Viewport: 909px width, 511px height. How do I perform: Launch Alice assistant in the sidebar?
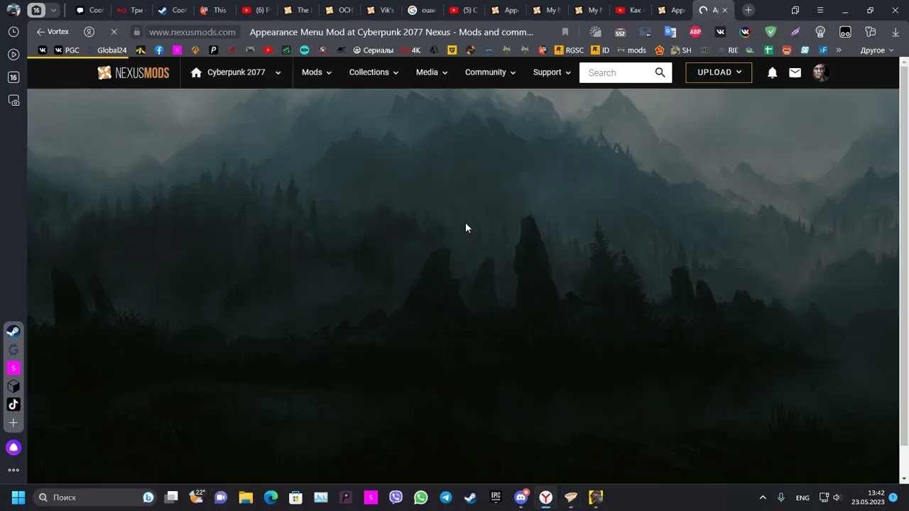coord(13,447)
